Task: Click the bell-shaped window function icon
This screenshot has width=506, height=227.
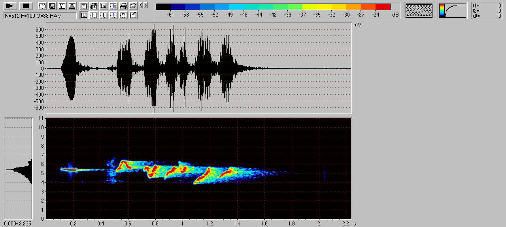Action: pyautogui.click(x=72, y=6)
